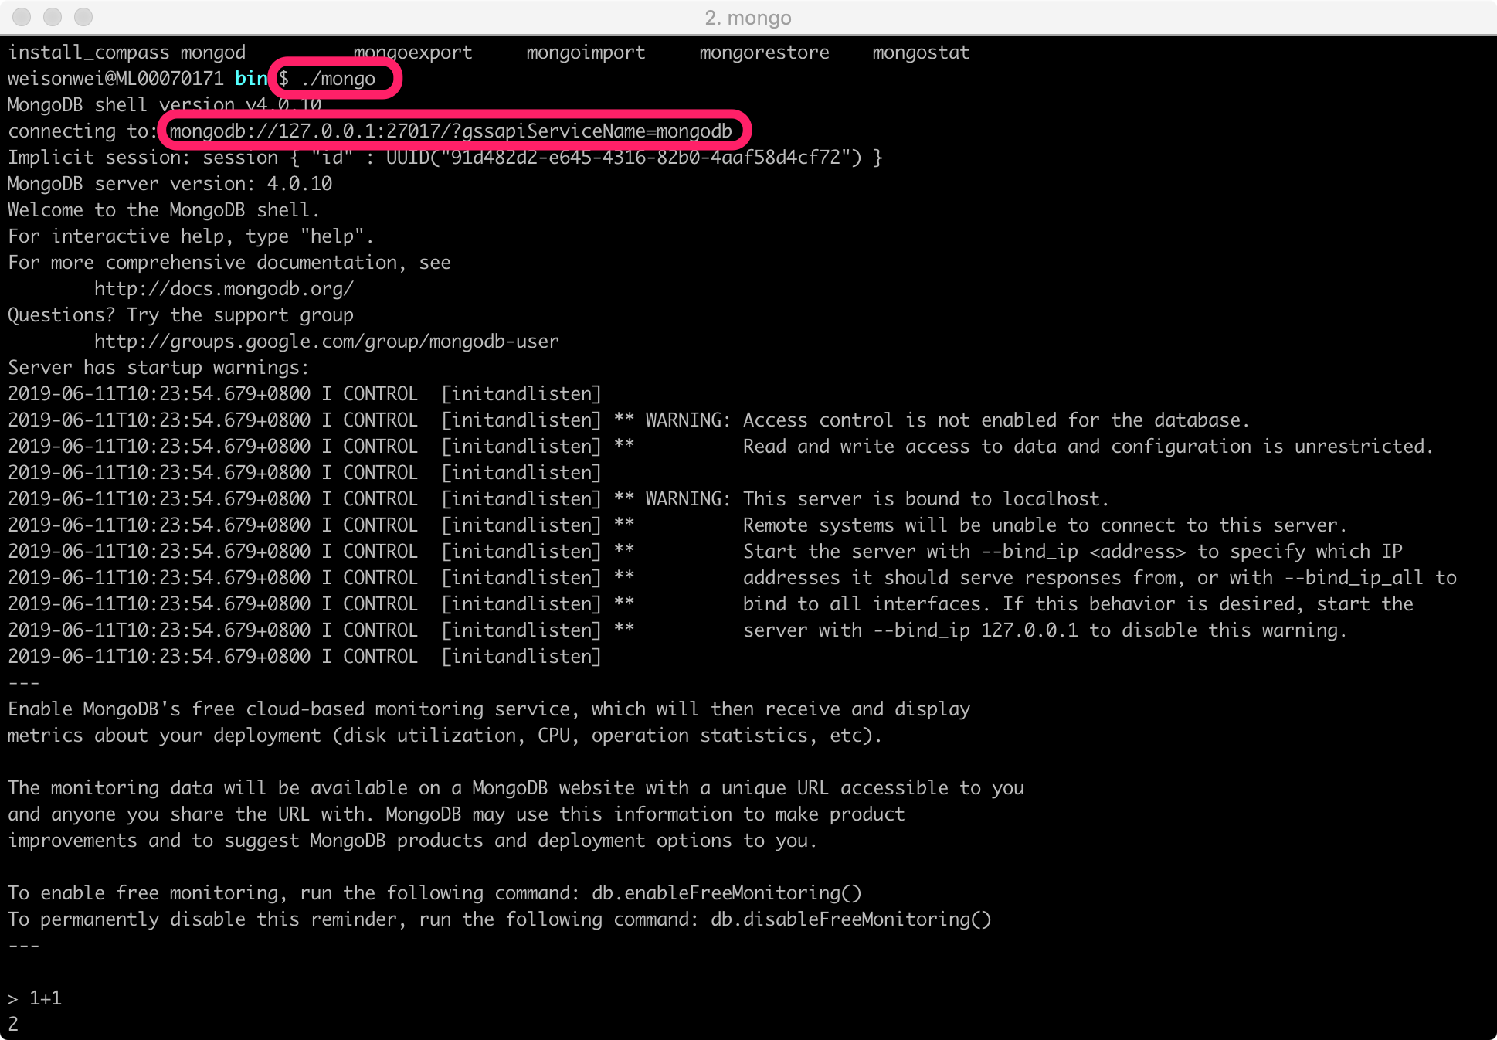
Task: Open the http://docs.mongodb.org/ link
Action: [224, 289]
